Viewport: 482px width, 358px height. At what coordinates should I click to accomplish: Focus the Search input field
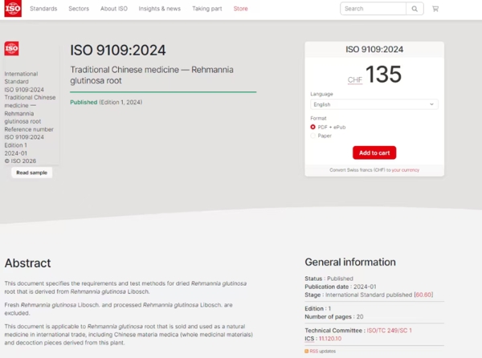(x=374, y=9)
